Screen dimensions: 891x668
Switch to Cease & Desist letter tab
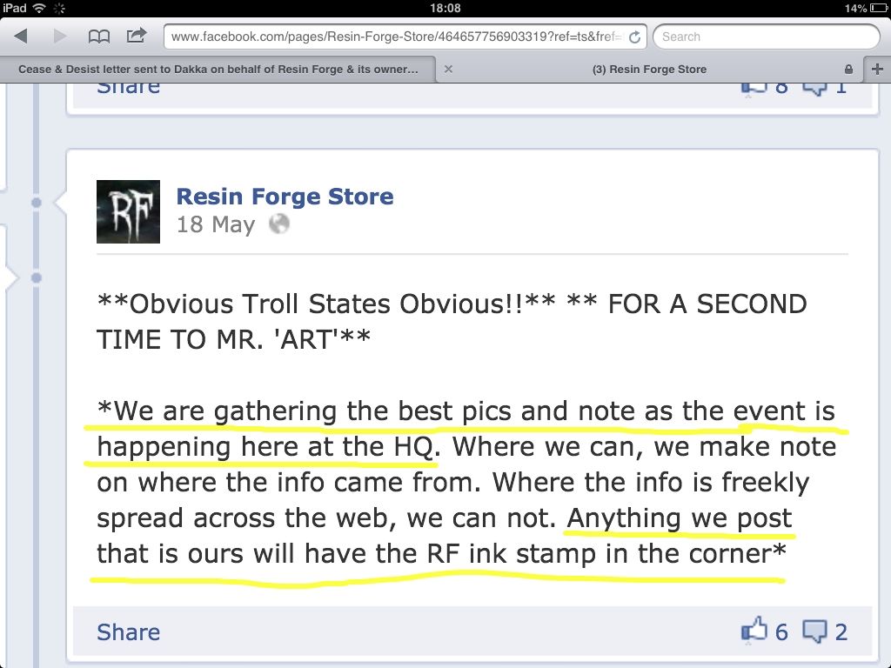[218, 70]
